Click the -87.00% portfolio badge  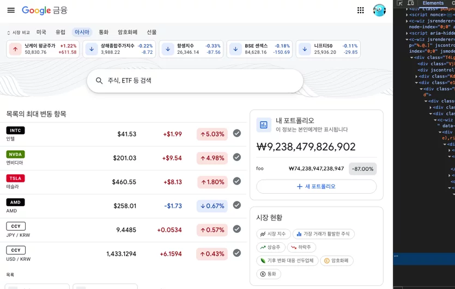pyautogui.click(x=362, y=169)
